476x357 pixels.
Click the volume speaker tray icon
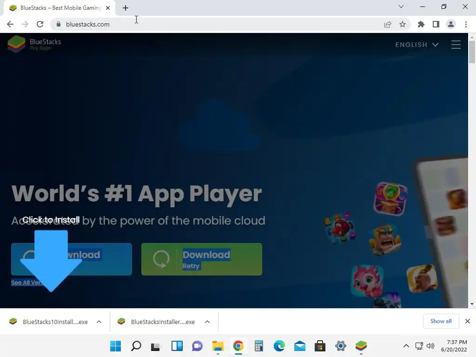pyautogui.click(x=430, y=346)
